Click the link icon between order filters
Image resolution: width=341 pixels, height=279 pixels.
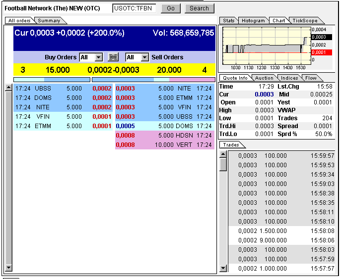(x=113, y=57)
